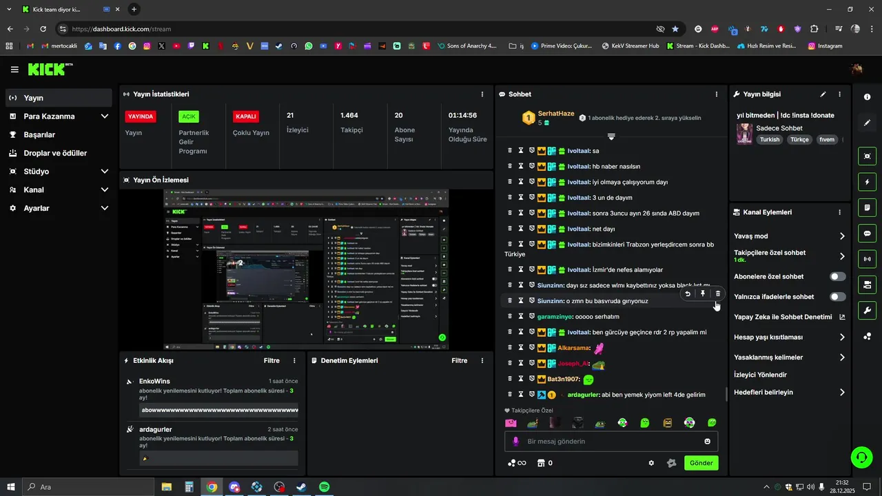This screenshot has height=496, width=882.
Task: Click the info icon in the right sidebar
Action: 868,97
